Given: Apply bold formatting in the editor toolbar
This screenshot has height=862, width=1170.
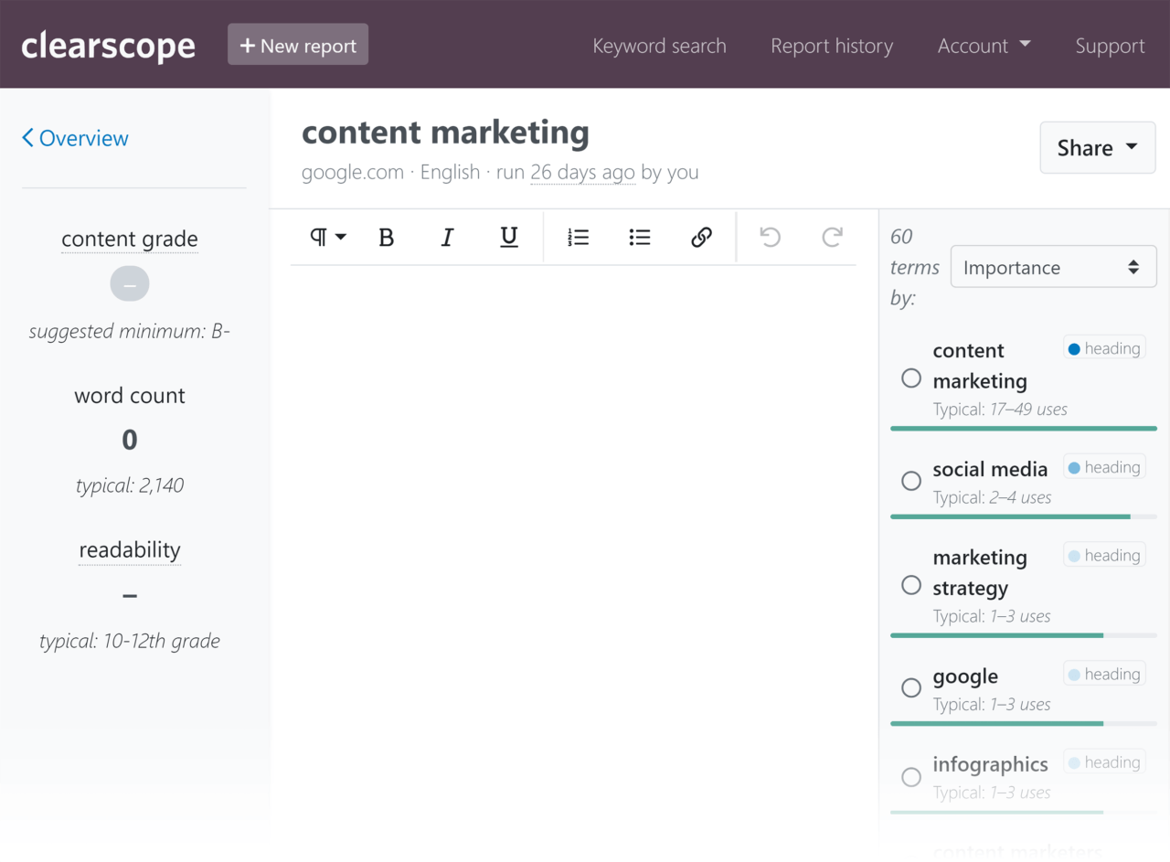Looking at the screenshot, I should [x=386, y=237].
